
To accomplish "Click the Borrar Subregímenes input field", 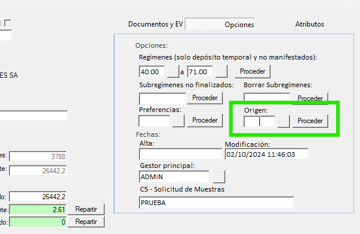I will 267,98.
